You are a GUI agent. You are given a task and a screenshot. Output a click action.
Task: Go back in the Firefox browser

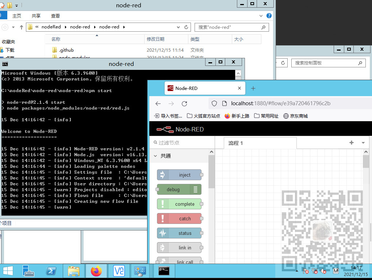pyautogui.click(x=158, y=103)
